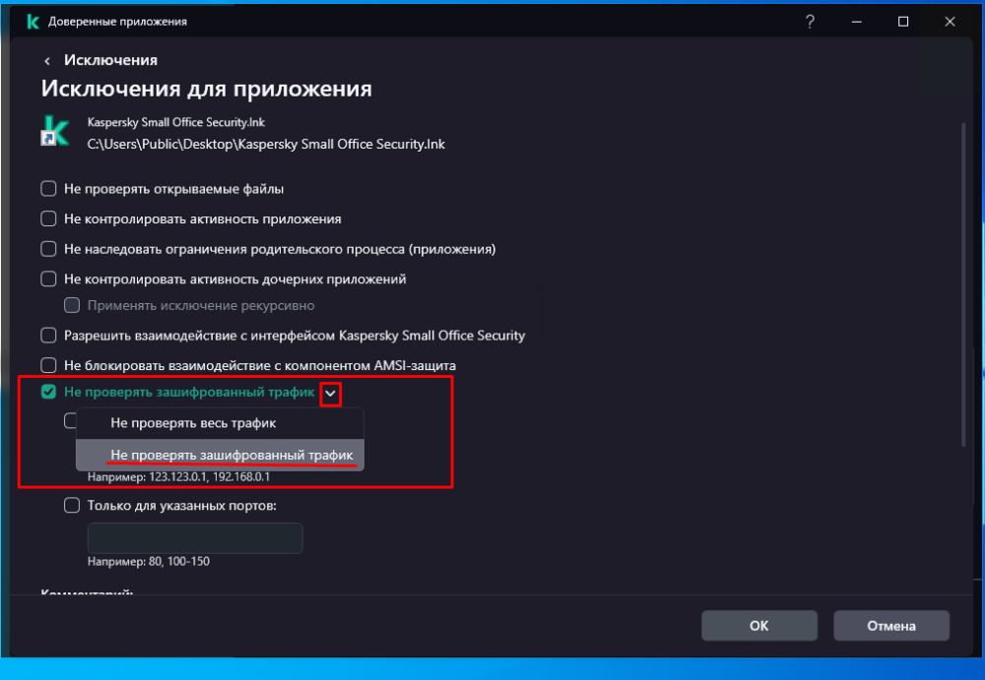Go back using the arrow beside Исключения
Viewport: 985px width, 680px height.
(47, 61)
